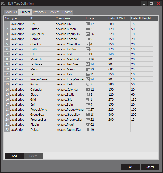Click the Image column header
The image size is (163, 173).
pyautogui.click(x=96, y=18)
